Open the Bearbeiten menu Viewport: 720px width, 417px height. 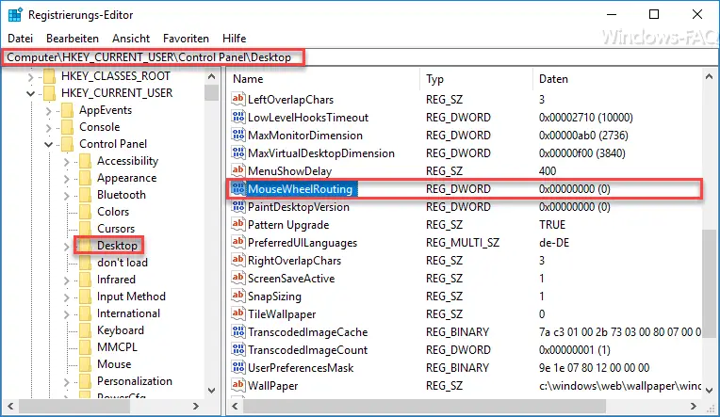pos(73,39)
